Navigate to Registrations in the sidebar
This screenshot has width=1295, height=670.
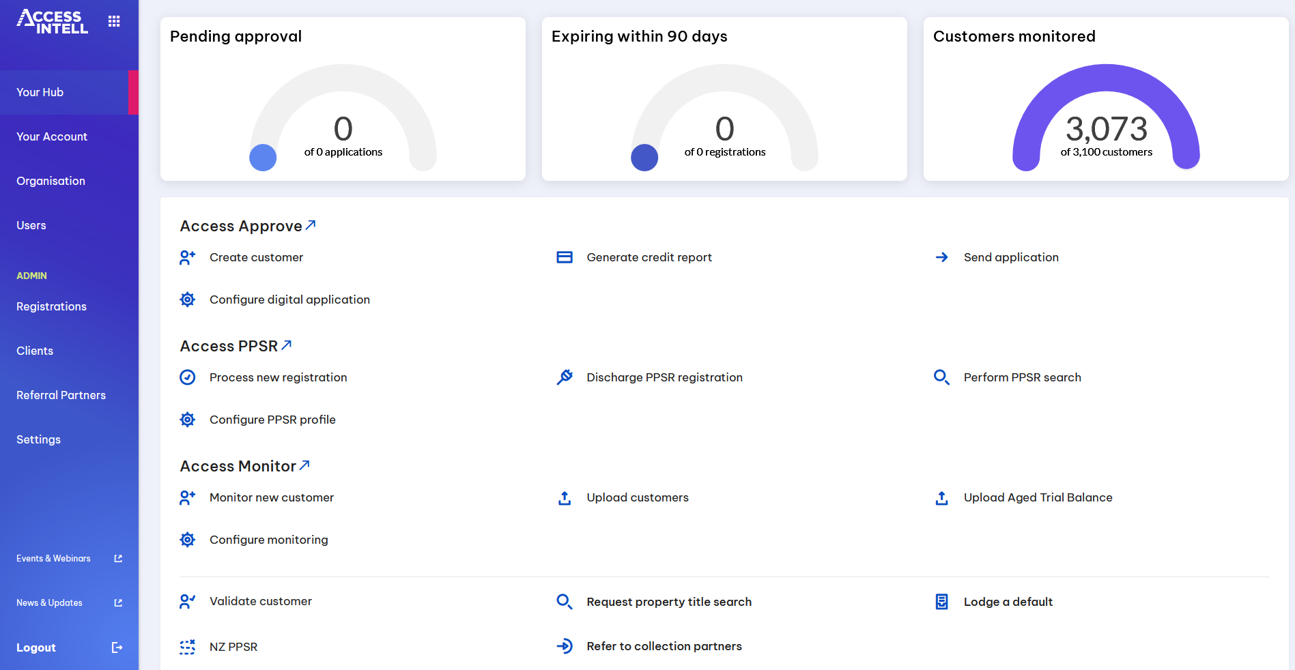coord(51,306)
